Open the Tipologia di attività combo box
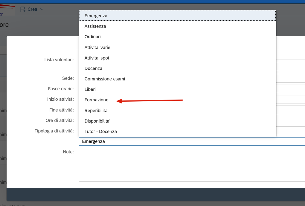The height and width of the screenshot is (206, 305). click(x=191, y=141)
